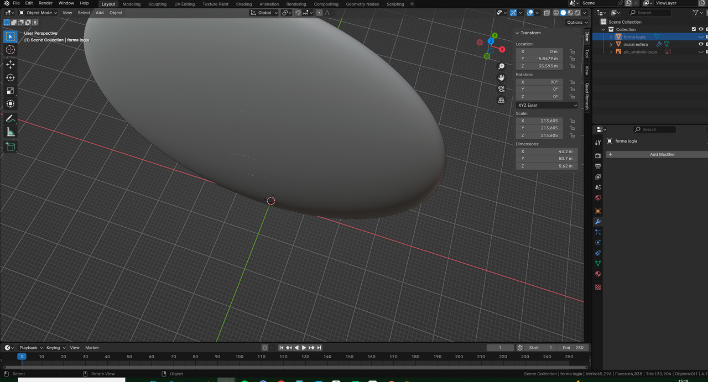The image size is (708, 382).
Task: Open the Physics properties tab
Action: click(x=598, y=243)
